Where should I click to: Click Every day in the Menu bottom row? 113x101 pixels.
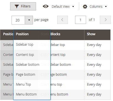pos(94,94)
